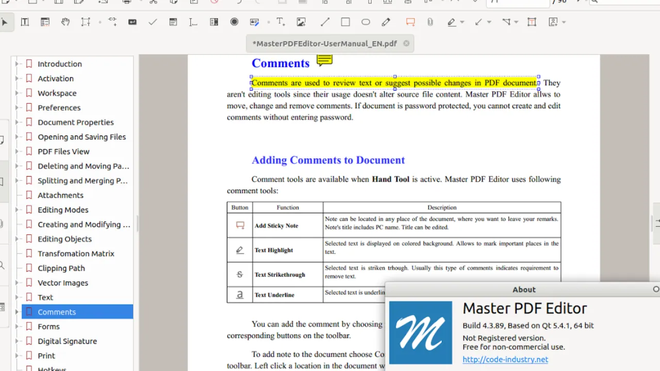Insert a Text Field form element
This screenshot has width=660, height=371.
pos(193,22)
